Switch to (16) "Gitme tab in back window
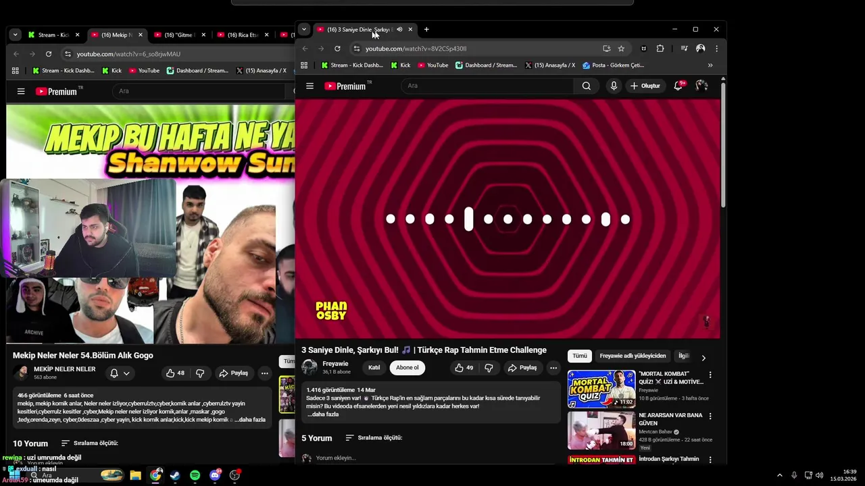This screenshot has width=865, height=486. coord(180,35)
